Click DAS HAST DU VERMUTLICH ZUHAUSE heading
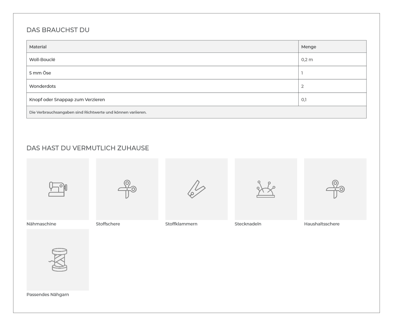The width and height of the screenshot is (393, 326). [88, 148]
